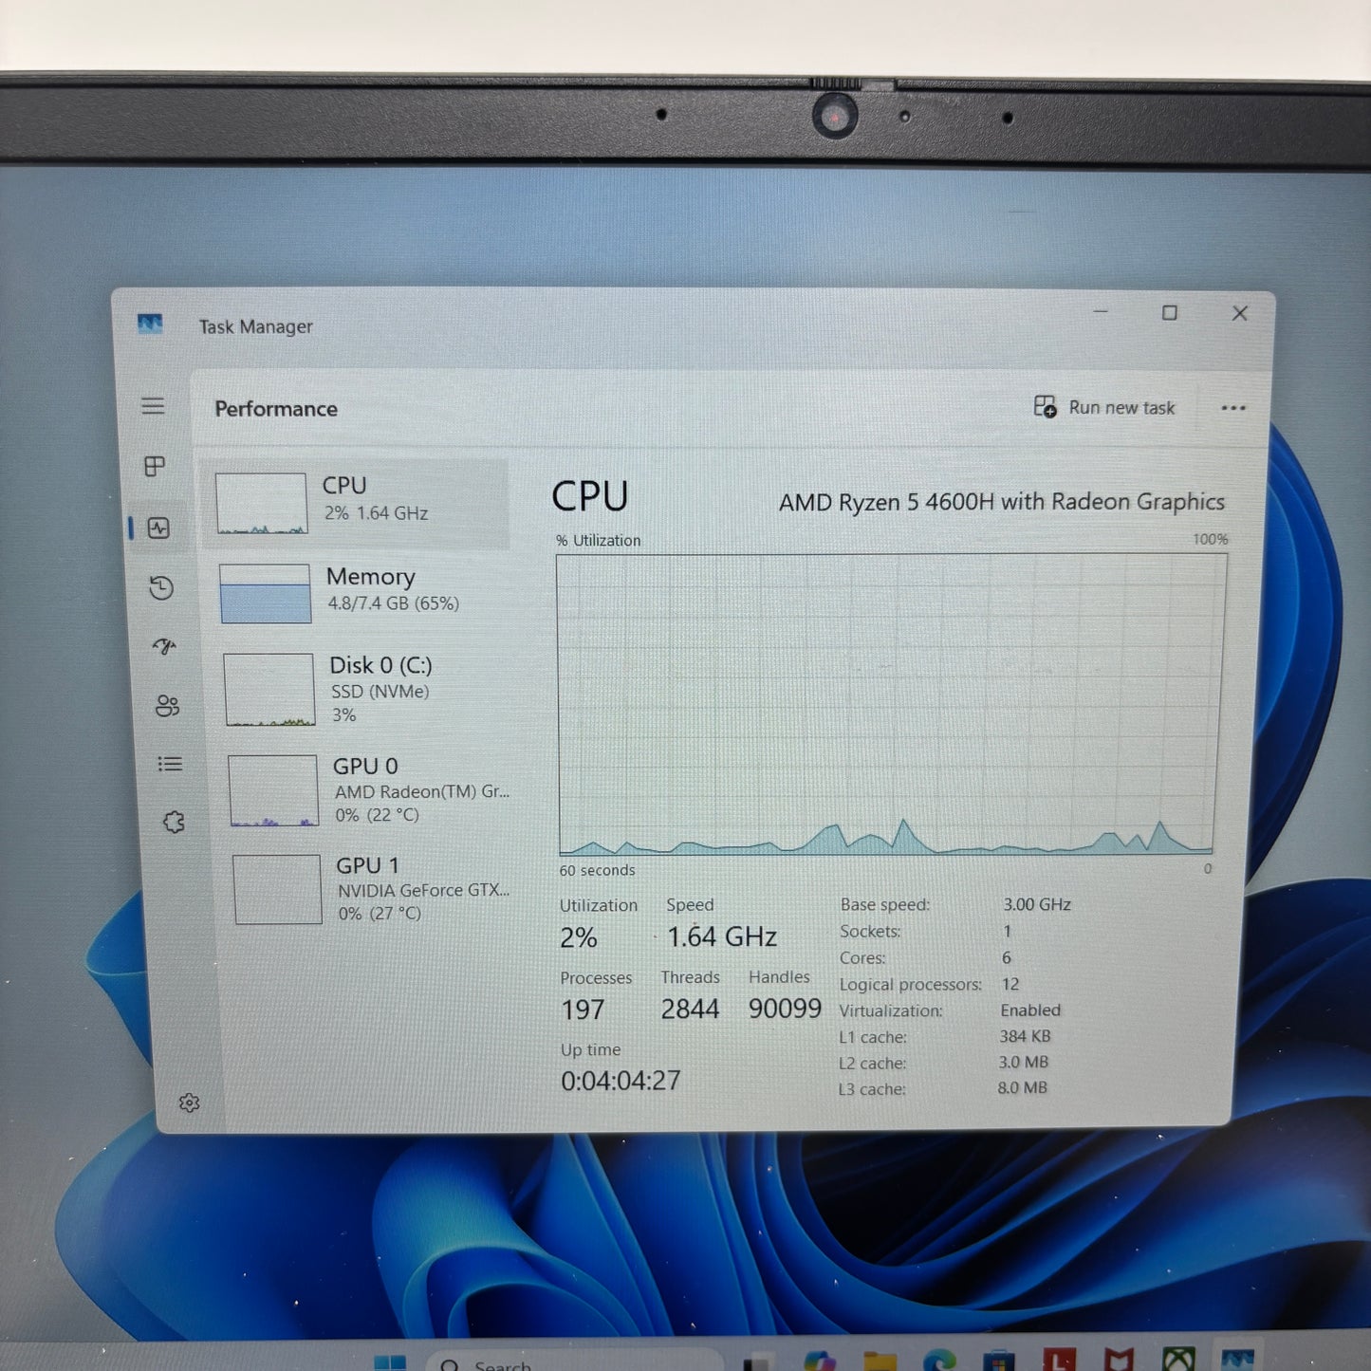Click the Threads count 2844
1371x1371 pixels.
(x=690, y=1010)
